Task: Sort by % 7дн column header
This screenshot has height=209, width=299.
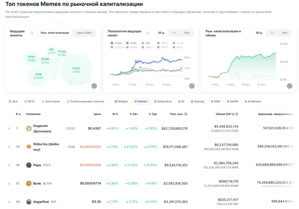Action: [153, 114]
